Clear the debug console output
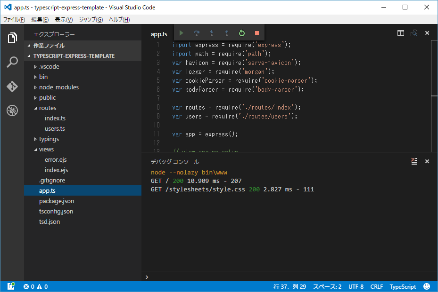Image resolution: width=438 pixels, height=292 pixels. click(x=414, y=161)
